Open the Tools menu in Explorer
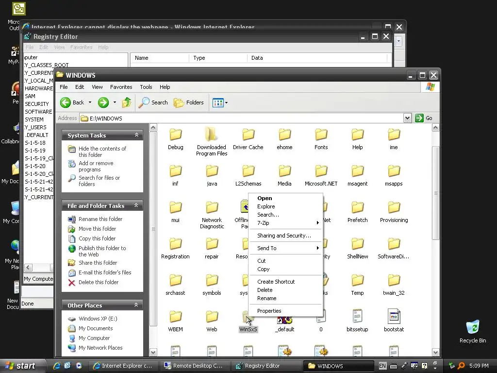This screenshot has width=497, height=373. pos(146,87)
